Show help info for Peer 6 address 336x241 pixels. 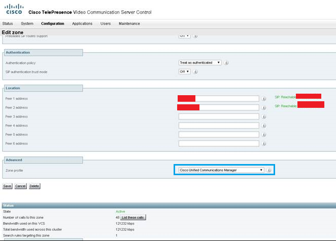point(264,144)
